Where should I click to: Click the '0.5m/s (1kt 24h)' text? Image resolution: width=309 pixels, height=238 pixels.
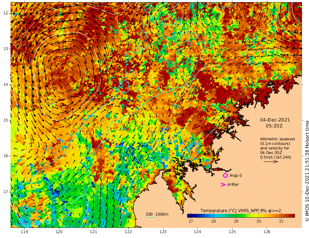[x=276, y=157]
